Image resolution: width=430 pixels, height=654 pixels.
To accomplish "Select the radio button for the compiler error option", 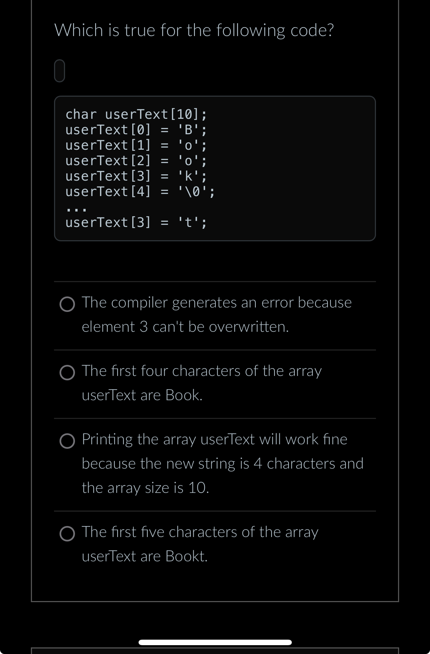I will [x=68, y=305].
